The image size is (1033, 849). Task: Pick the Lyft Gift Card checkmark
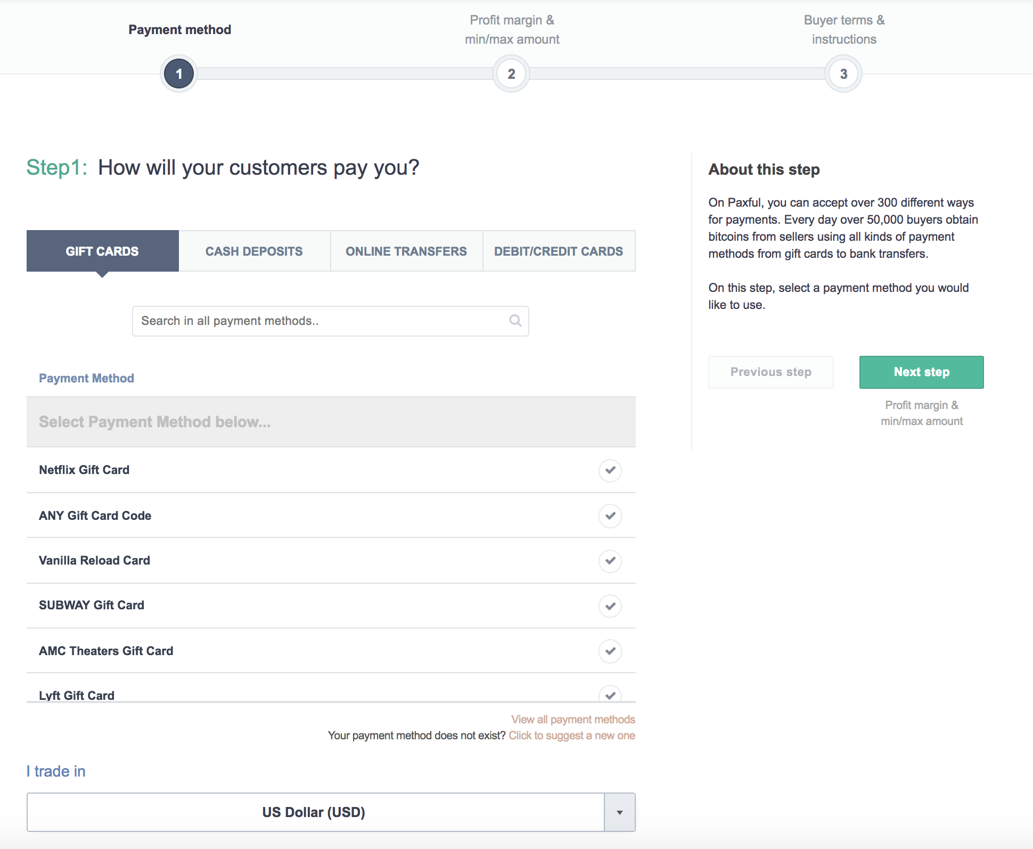pos(610,694)
